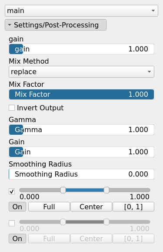163x252 pixels.
Task: Toggle the second On button
Action: (x=17, y=238)
